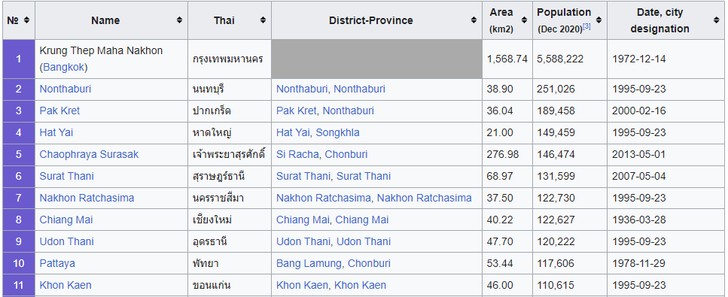Open the Chaophraya Surasak link
This screenshot has width=728, height=297.
(89, 154)
